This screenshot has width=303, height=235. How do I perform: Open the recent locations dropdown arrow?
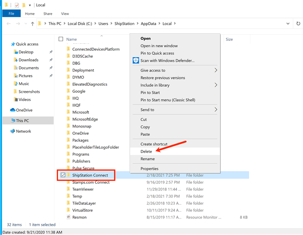(x=26, y=23)
